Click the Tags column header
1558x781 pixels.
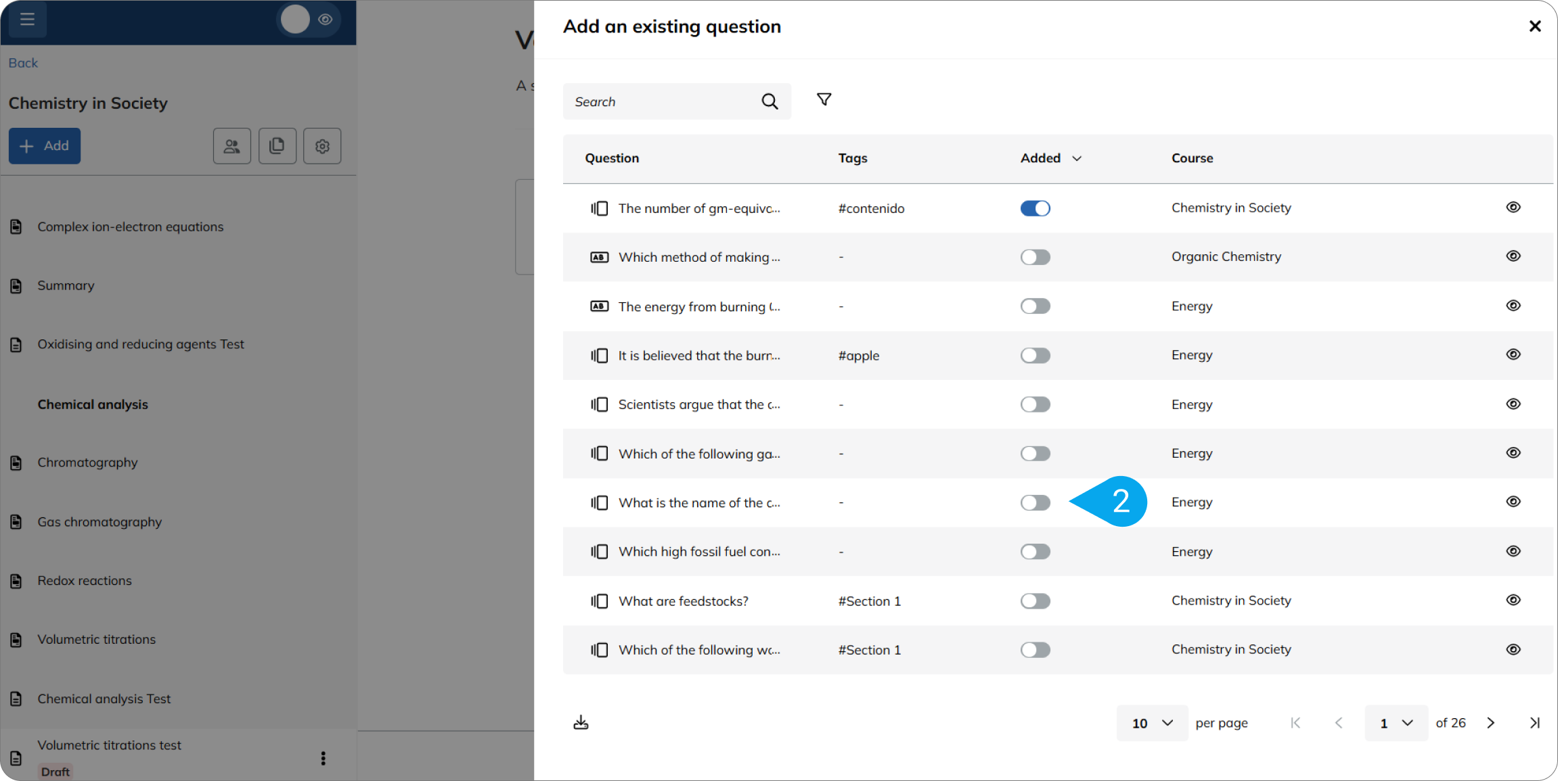(853, 158)
